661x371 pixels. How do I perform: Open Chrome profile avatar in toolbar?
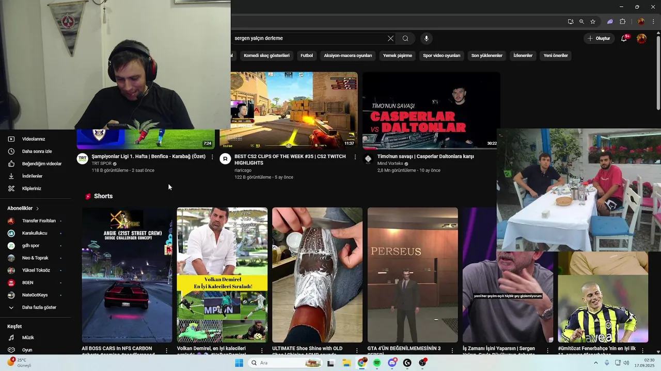click(641, 22)
